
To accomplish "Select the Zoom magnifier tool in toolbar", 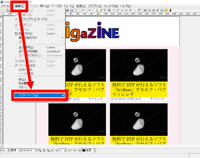I will 109,10.
